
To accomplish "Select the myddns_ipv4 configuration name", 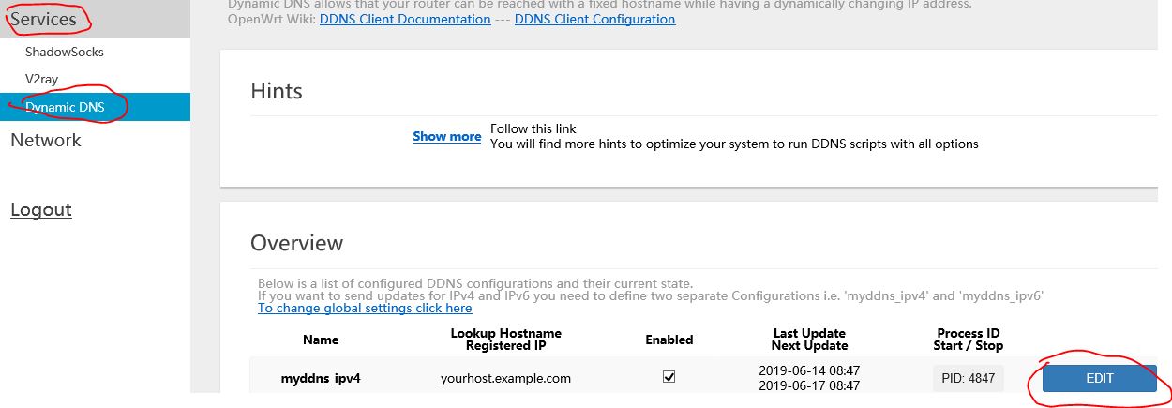I will coord(321,379).
